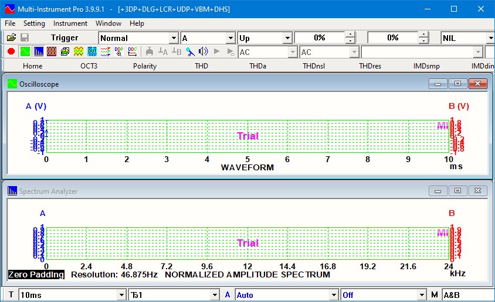Open the 3D Spectrogram plot icon
The width and height of the screenshot is (495, 302).
(x=65, y=52)
